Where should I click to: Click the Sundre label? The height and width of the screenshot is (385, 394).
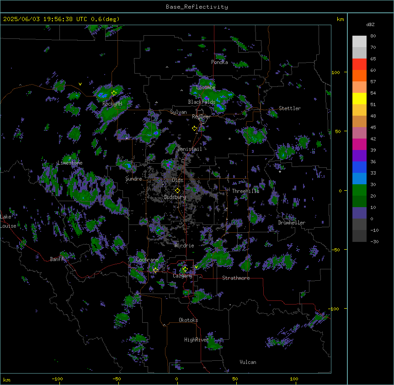(x=133, y=179)
